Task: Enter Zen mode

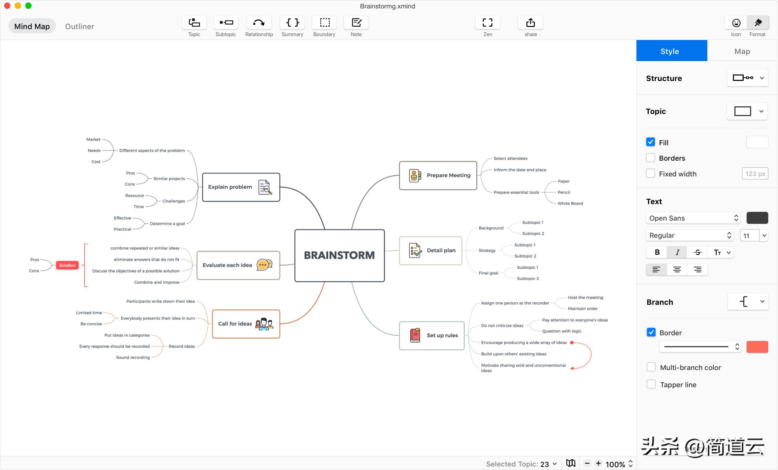Action: point(487,23)
